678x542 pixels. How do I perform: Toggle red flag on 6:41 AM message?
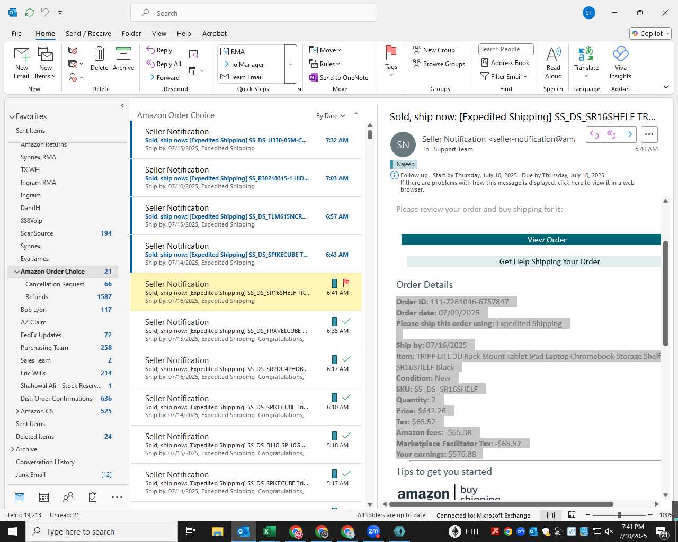tap(346, 283)
